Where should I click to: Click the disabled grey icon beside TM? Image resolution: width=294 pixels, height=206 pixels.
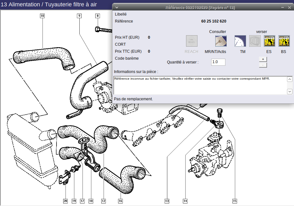click(x=255, y=41)
